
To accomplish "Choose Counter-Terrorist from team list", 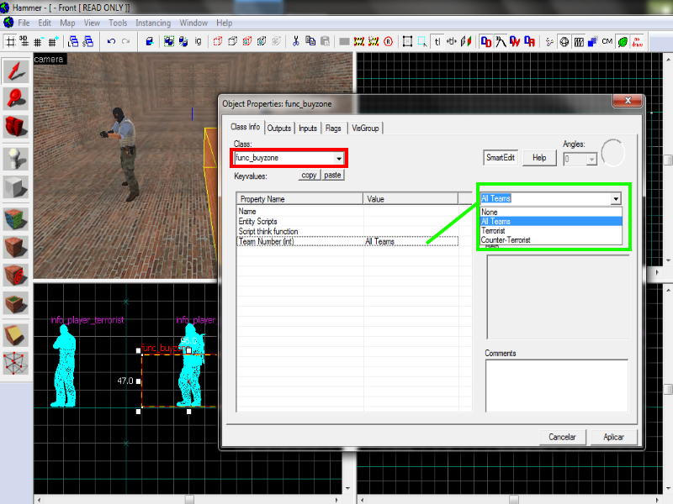I will (551, 240).
